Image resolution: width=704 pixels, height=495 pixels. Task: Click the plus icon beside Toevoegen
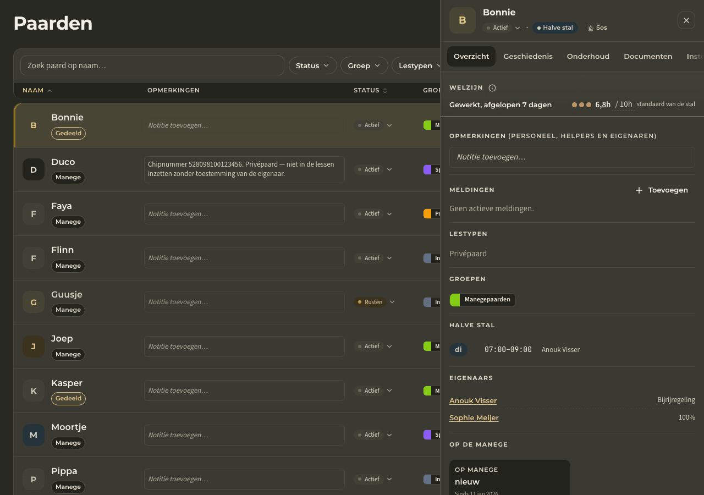tap(639, 190)
